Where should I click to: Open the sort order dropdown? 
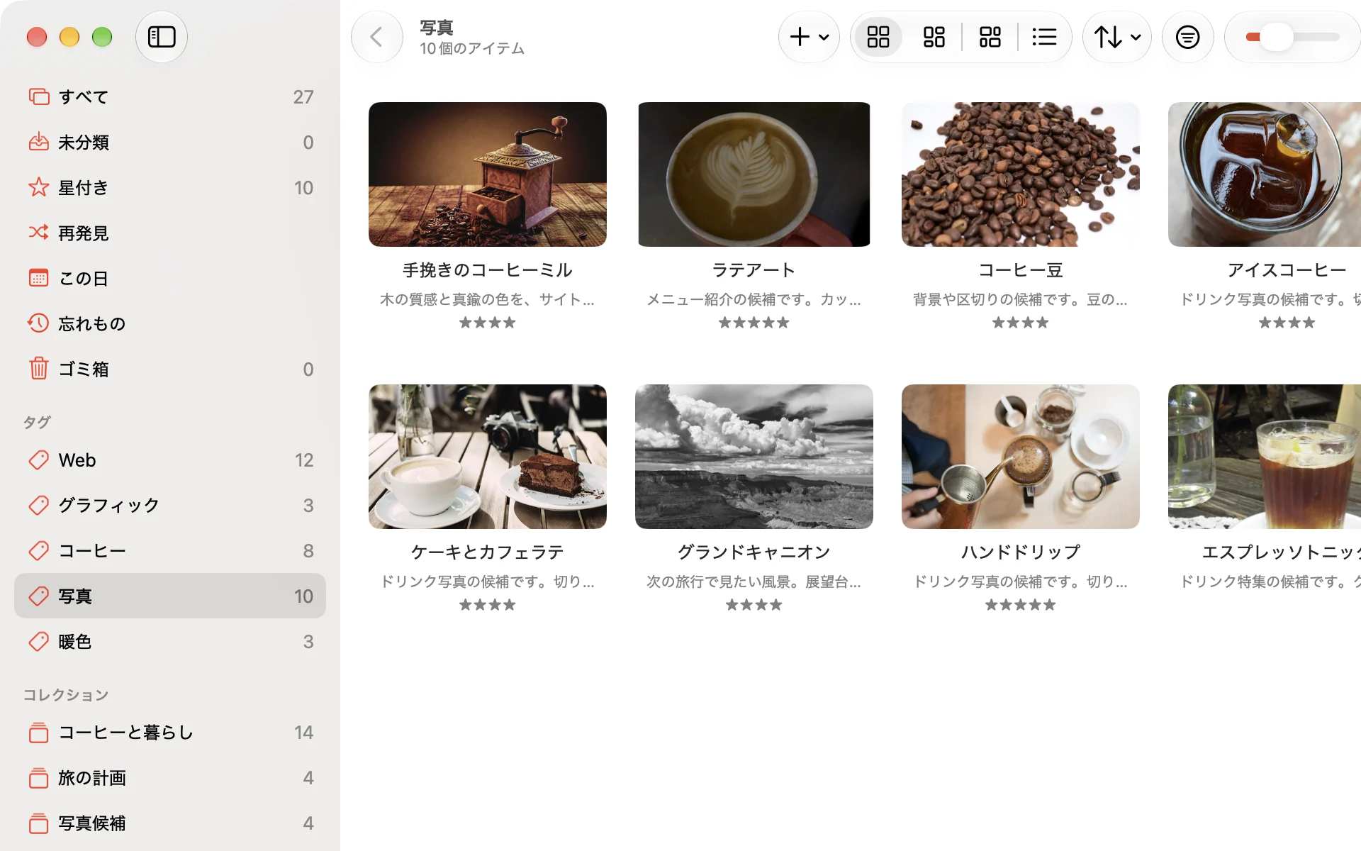tap(1117, 37)
